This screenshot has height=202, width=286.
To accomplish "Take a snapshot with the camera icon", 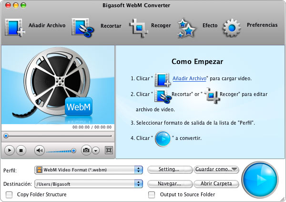I will tap(86, 150).
